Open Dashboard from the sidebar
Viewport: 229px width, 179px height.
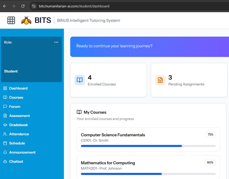pos(18,88)
